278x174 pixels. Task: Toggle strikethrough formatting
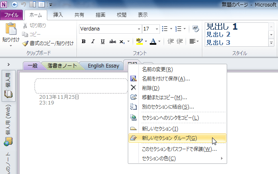coord(113,41)
